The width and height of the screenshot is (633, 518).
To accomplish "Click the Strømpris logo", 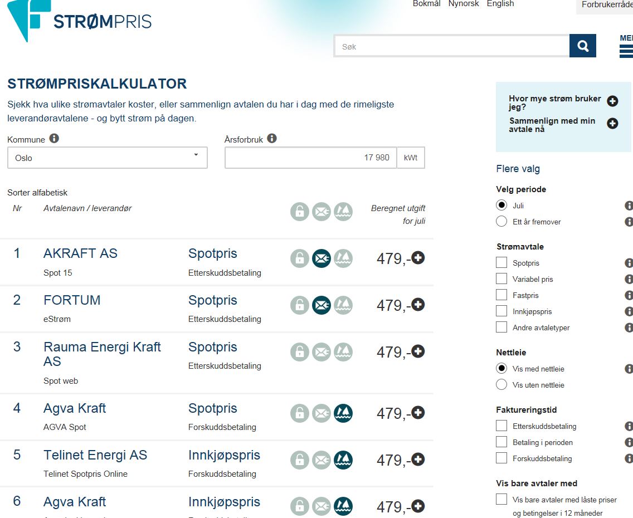I will (x=79, y=21).
